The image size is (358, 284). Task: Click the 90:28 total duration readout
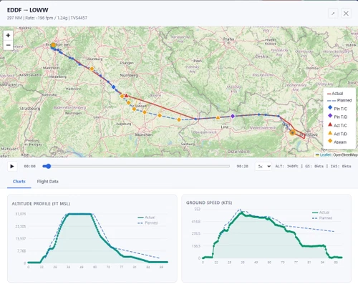pyautogui.click(x=242, y=166)
